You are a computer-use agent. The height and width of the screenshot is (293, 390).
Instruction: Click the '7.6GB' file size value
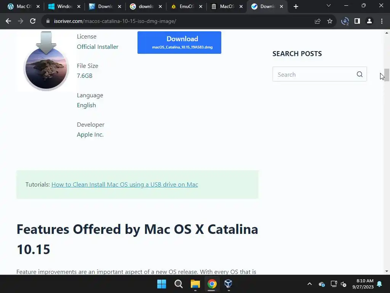point(85,76)
